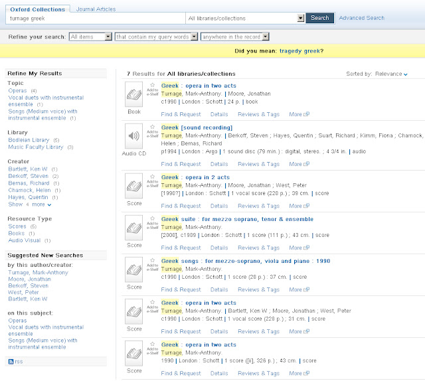Open More external link for Greek sound recording
The height and width of the screenshot is (381, 425).
299,164
